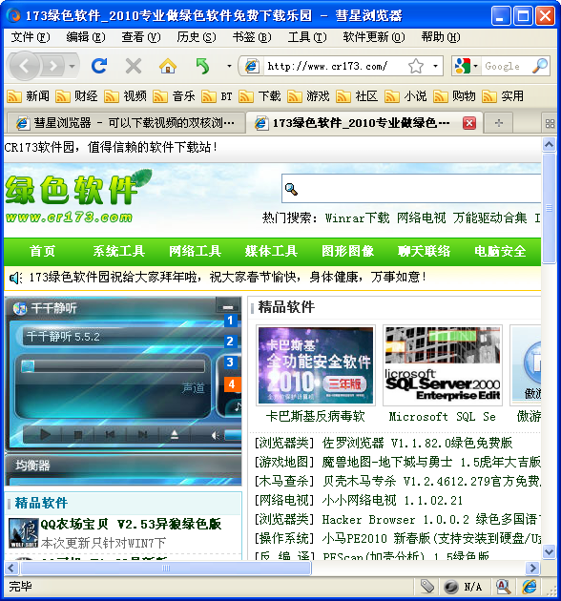Go forward with the forward arrow button

click(x=52, y=66)
